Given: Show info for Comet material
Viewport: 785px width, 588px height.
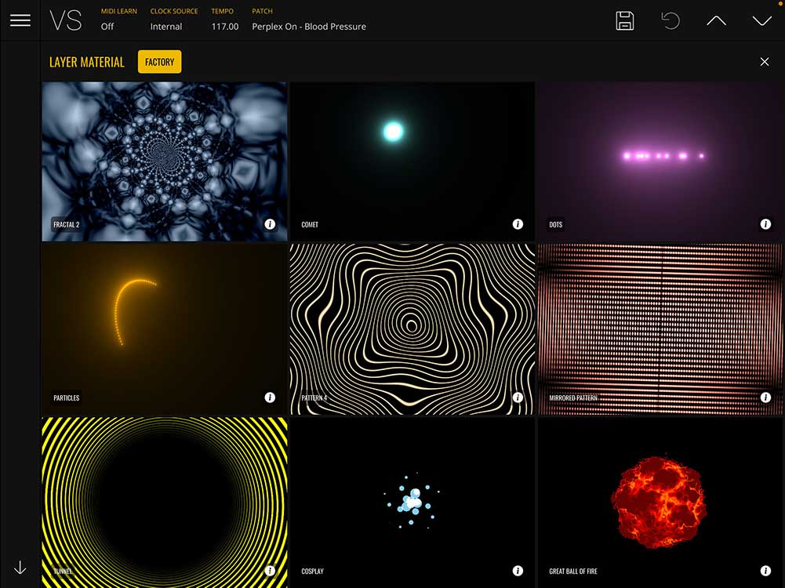Looking at the screenshot, I should pos(518,224).
